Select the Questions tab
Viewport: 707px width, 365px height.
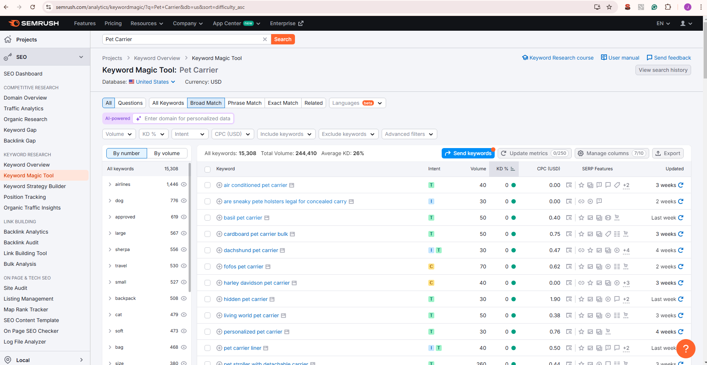click(130, 103)
